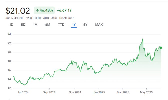Click the May 2025 axis label
Image resolution: width=168 pixels, height=100 pixels.
click(x=146, y=92)
